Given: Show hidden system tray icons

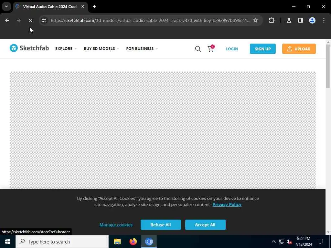Looking at the screenshot, I should click(x=273, y=242).
